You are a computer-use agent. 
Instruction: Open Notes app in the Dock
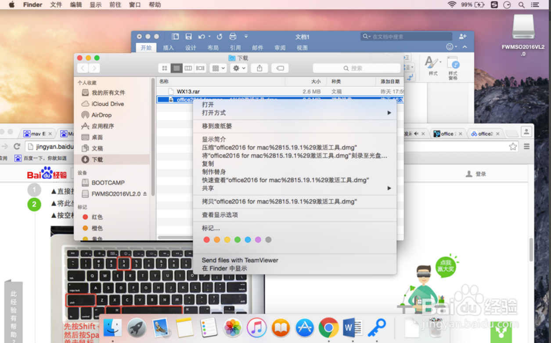(x=185, y=328)
